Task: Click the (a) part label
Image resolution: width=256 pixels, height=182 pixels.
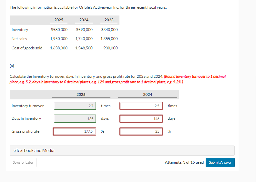Action: click(12, 66)
